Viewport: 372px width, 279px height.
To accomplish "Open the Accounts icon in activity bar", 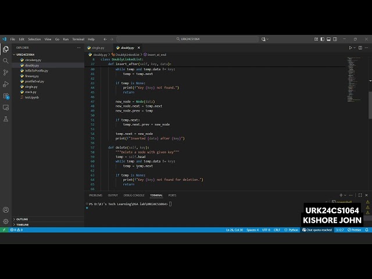I will point(6,210).
